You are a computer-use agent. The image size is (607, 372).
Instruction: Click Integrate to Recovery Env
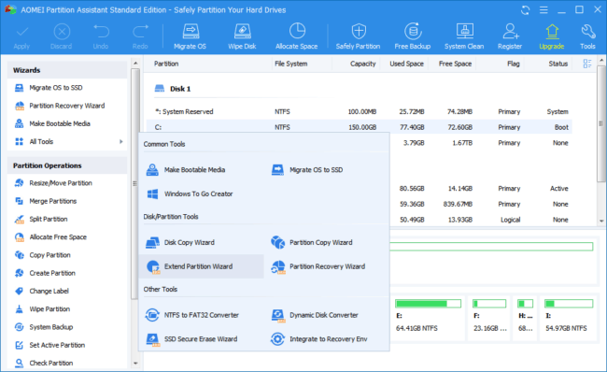point(319,339)
